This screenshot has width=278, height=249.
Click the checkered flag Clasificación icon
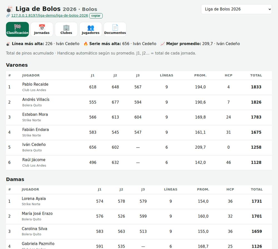tap(17, 27)
